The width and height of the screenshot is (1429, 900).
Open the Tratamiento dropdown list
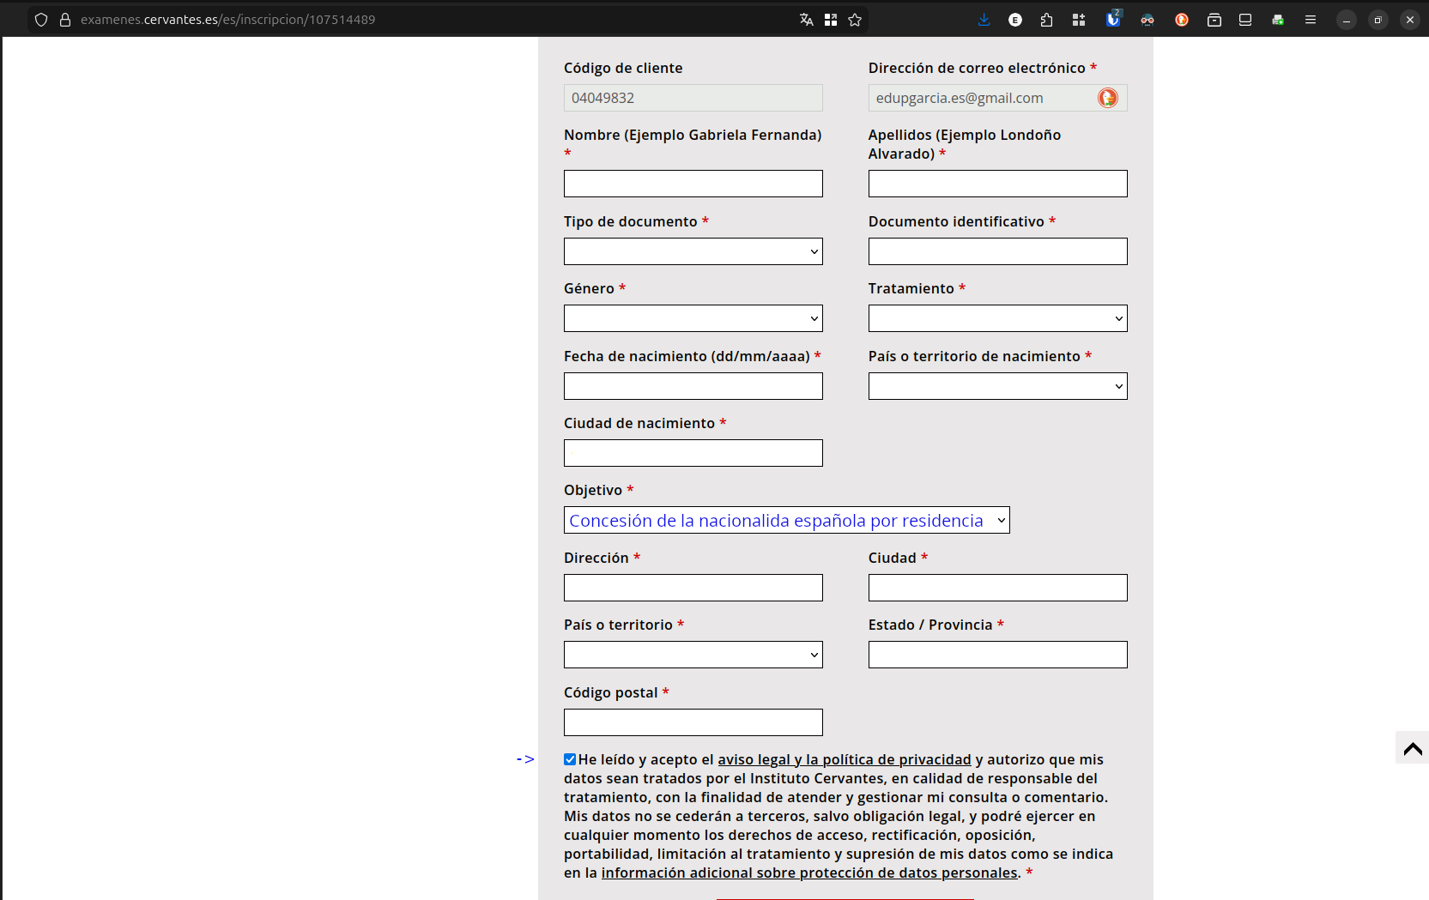click(997, 318)
